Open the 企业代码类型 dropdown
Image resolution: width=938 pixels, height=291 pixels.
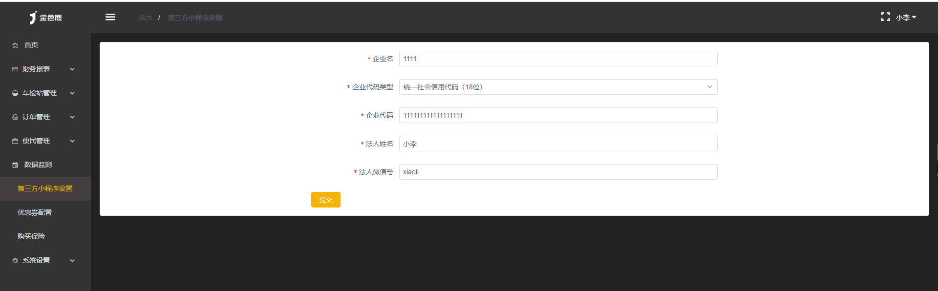(x=558, y=87)
